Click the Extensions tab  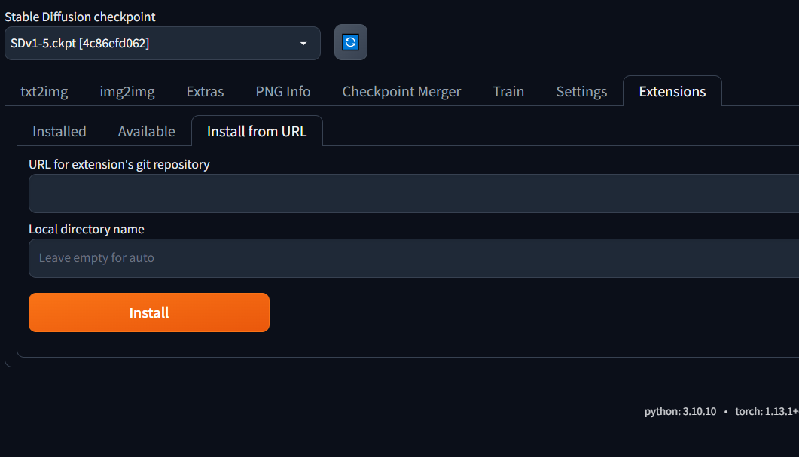(x=672, y=92)
